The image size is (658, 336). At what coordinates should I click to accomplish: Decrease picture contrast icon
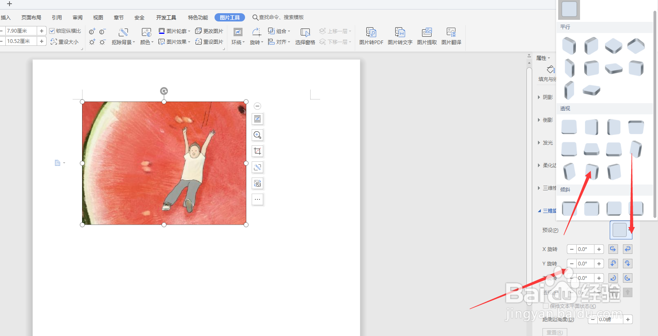103,31
